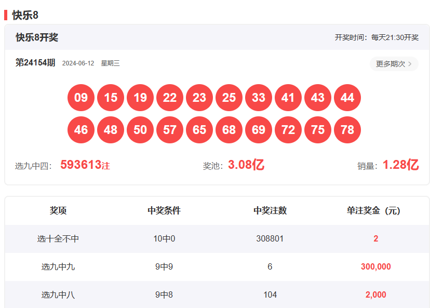Click the red number ball 09
Viewport: 430px width, 308px height.
[81, 98]
